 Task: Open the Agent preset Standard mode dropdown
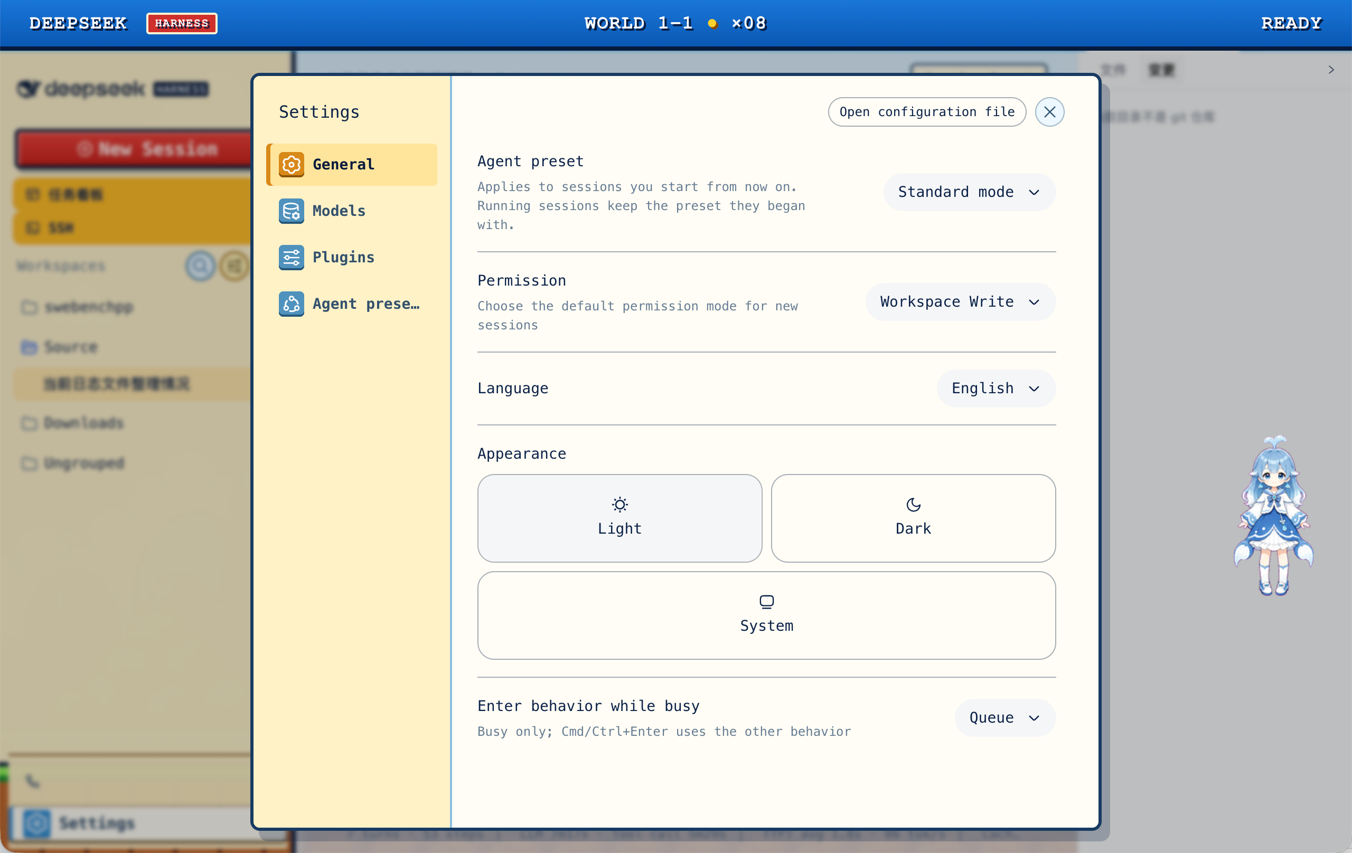point(970,192)
